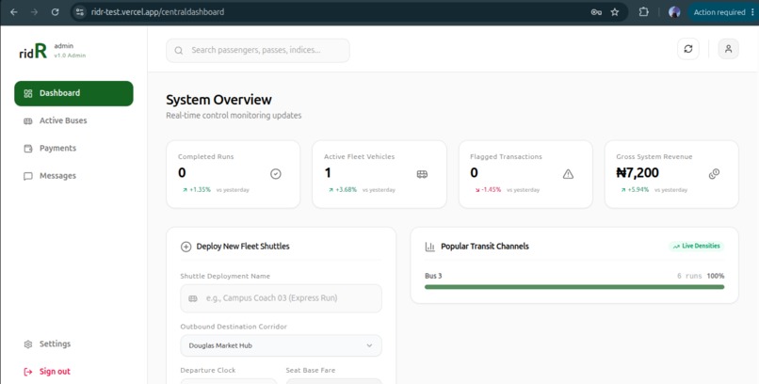Click the Action required button
Screen dimensions: 759x384
[719, 12]
